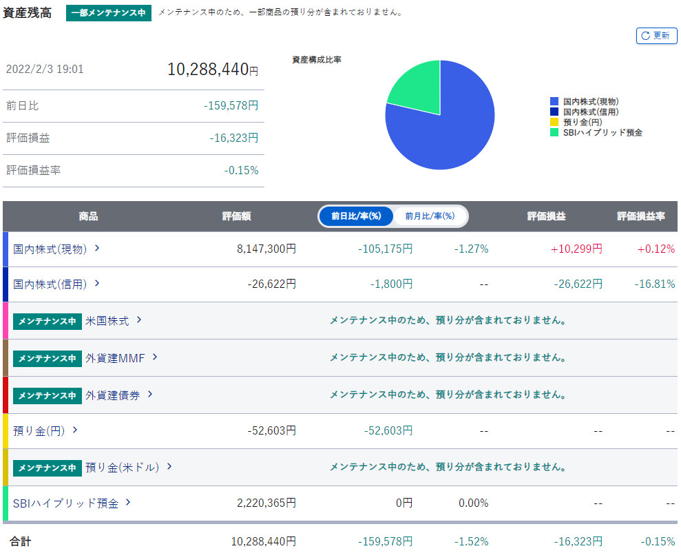The image size is (681, 553).
Task: Select the 前日比/率(%) toggle option
Action: 356,216
